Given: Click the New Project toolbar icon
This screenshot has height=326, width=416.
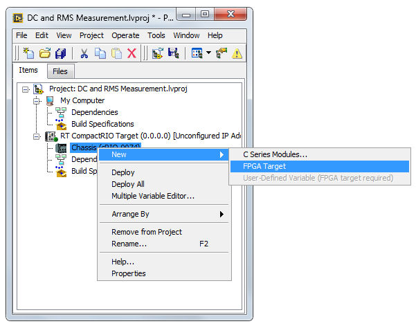Looking at the screenshot, I should click(28, 53).
